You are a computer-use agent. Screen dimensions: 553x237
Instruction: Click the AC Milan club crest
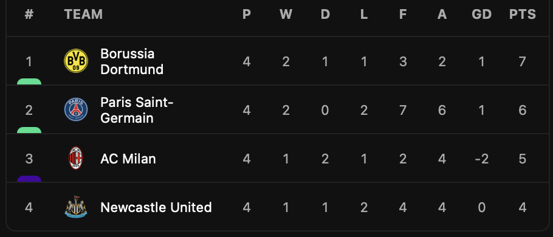point(76,159)
